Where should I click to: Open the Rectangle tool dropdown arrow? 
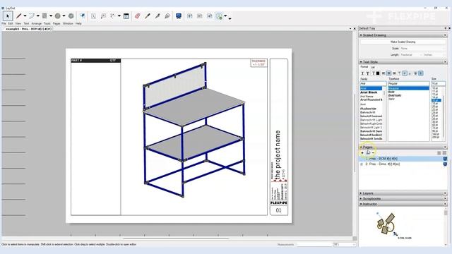(x=51, y=16)
